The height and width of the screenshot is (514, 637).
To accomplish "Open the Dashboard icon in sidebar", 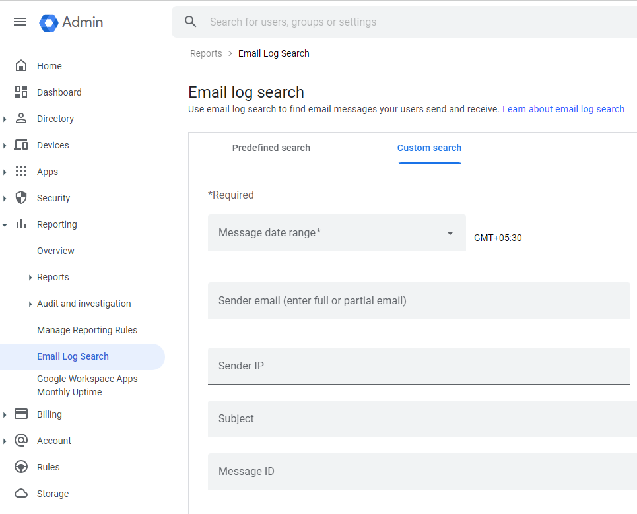I will click(x=21, y=92).
